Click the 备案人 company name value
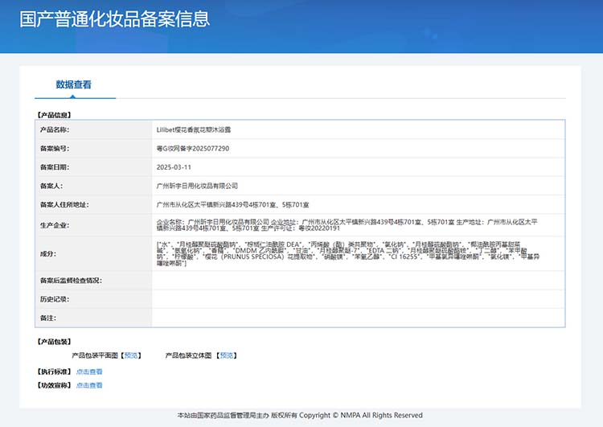The image size is (603, 427). (197, 186)
